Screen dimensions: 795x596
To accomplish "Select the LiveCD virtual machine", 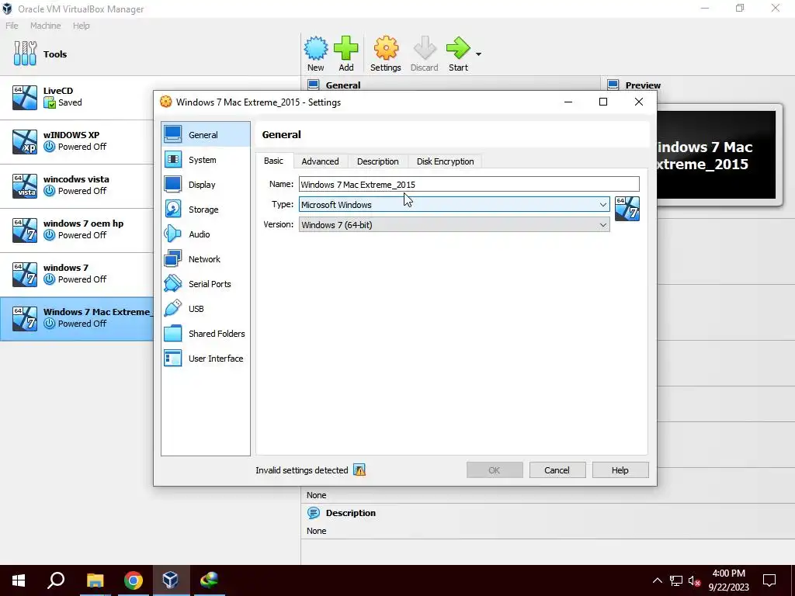I will (77, 97).
